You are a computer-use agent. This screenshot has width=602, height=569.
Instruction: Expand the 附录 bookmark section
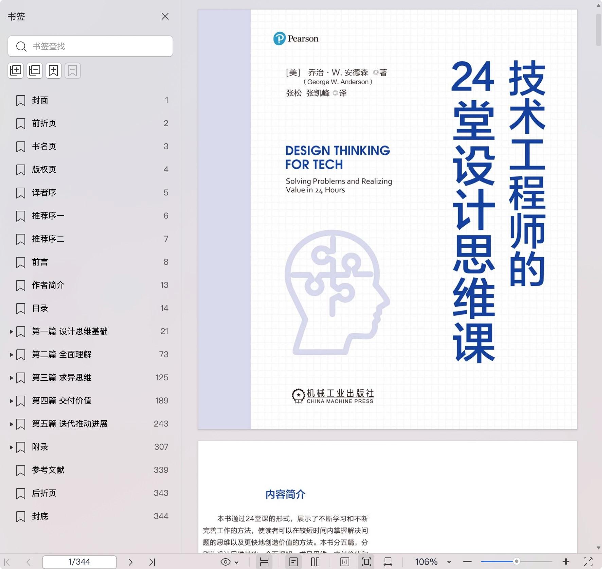(11, 447)
